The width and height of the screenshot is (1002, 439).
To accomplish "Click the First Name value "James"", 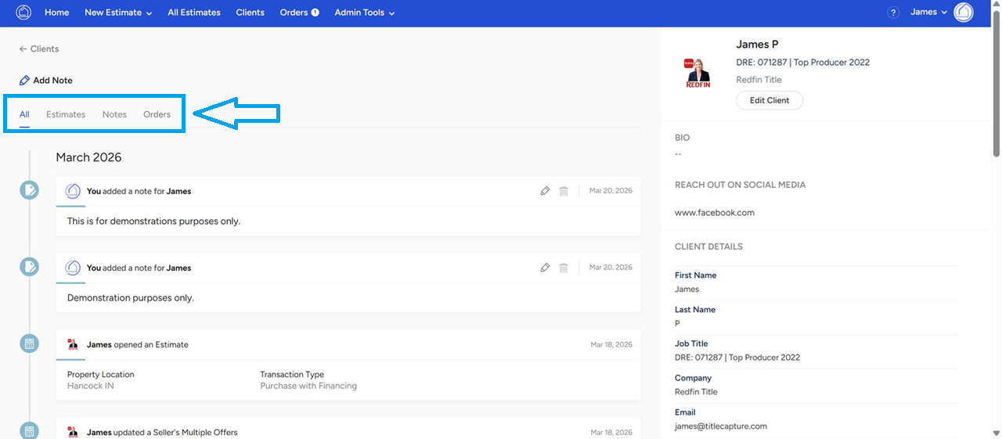I will point(687,290).
